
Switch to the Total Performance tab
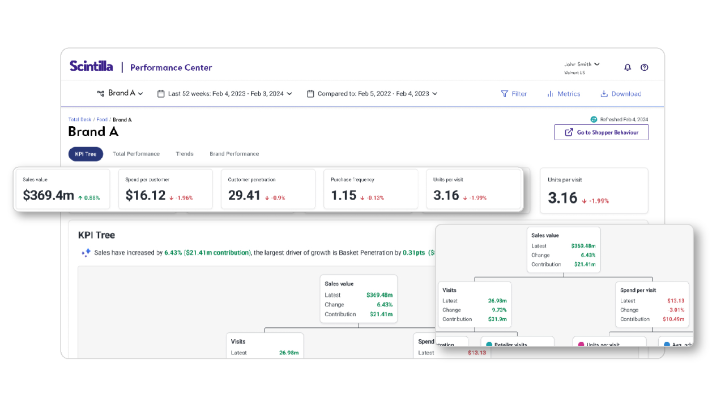coord(136,154)
